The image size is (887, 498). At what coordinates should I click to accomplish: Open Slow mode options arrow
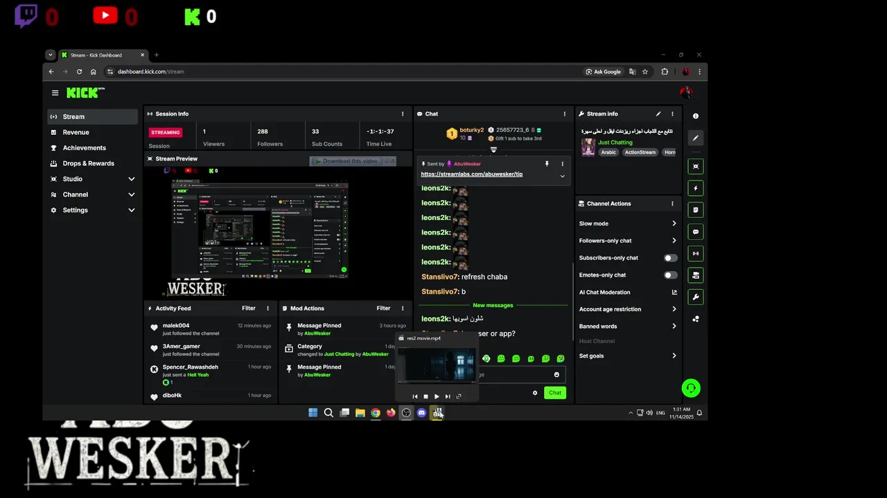pos(674,223)
